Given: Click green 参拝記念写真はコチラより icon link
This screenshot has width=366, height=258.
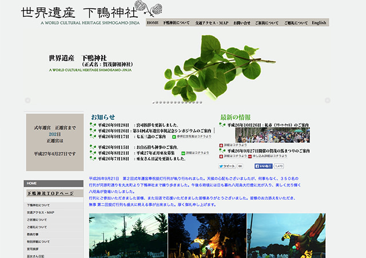Looking at the screenshot, I should click(x=192, y=136).
